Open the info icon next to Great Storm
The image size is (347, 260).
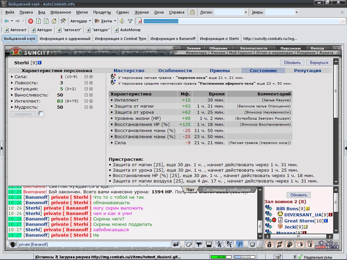pyautogui.click(x=326, y=220)
